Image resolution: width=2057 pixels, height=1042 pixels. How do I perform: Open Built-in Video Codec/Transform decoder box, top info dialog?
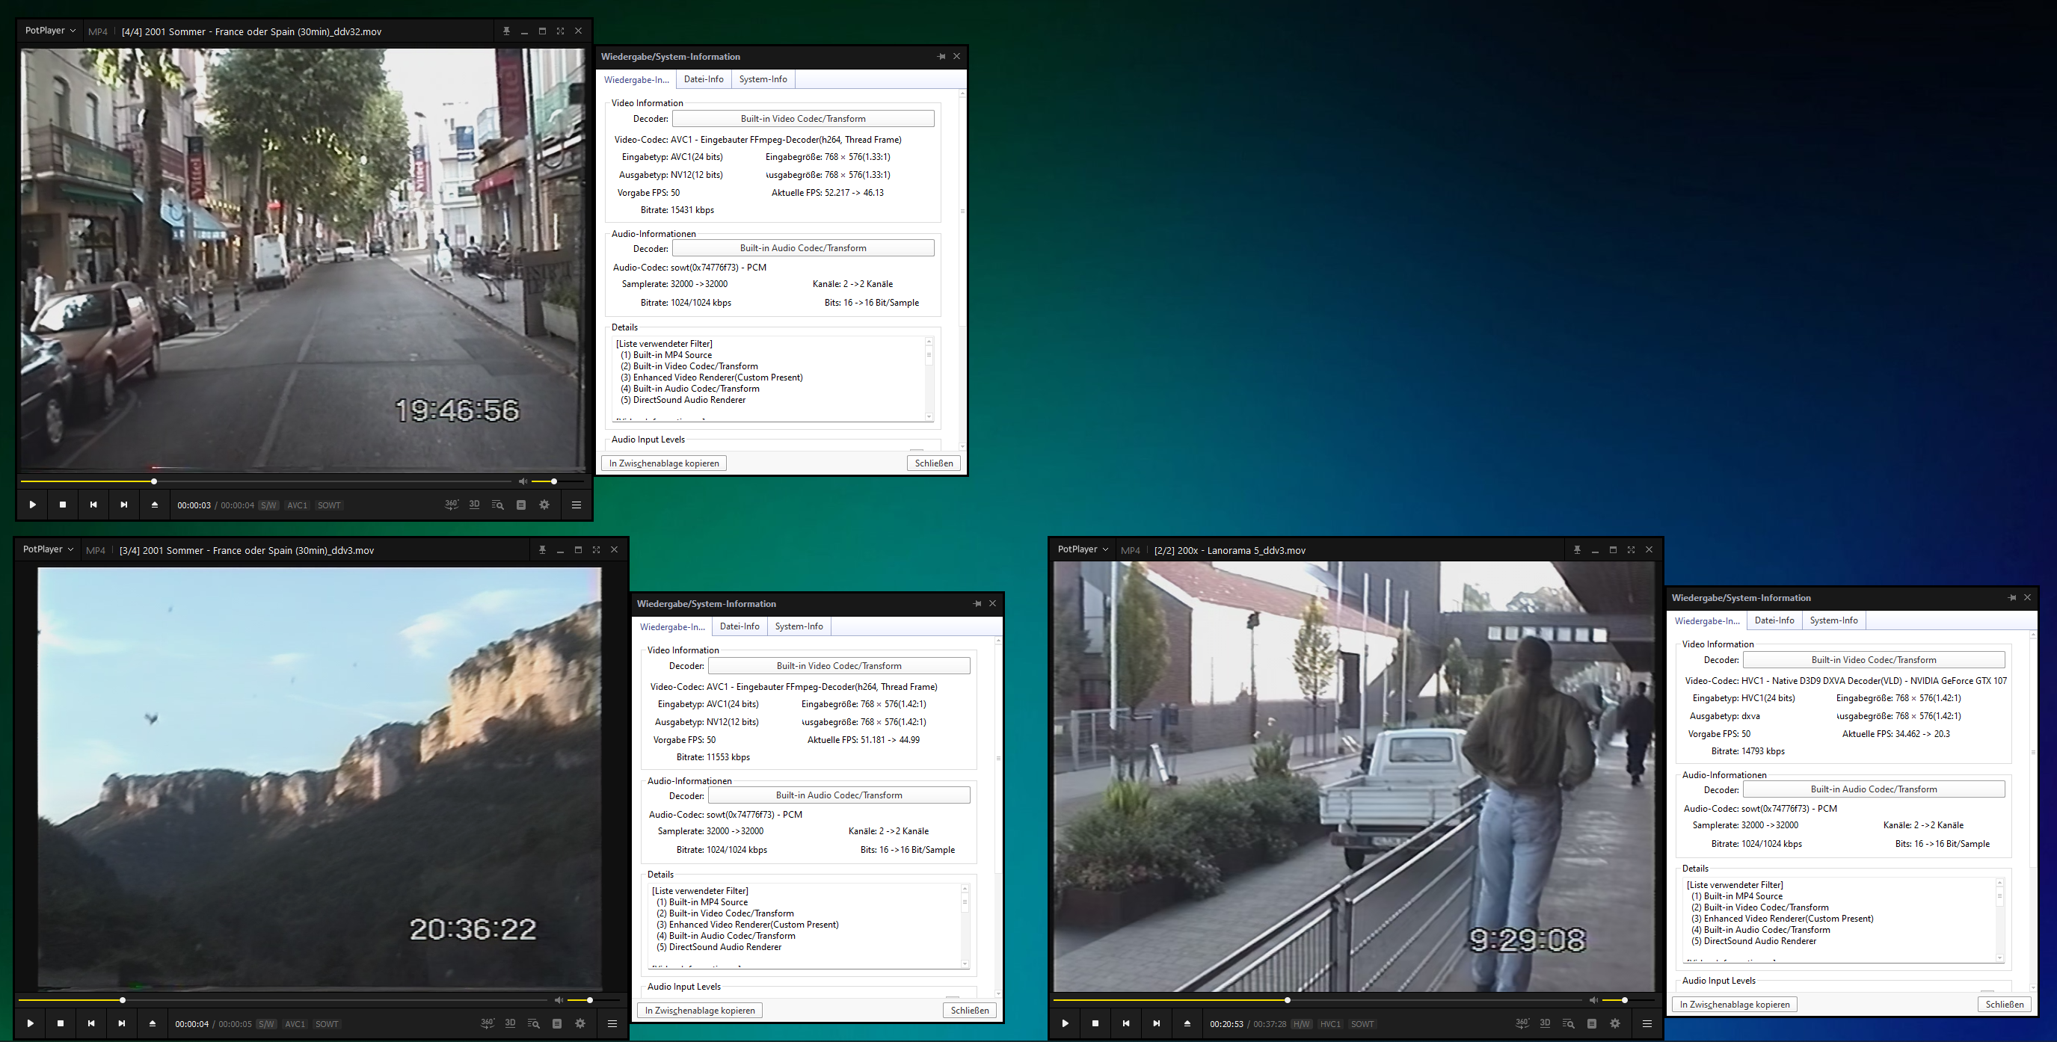tap(802, 119)
